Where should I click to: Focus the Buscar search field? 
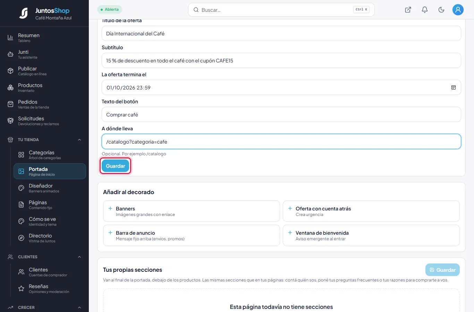(281, 10)
